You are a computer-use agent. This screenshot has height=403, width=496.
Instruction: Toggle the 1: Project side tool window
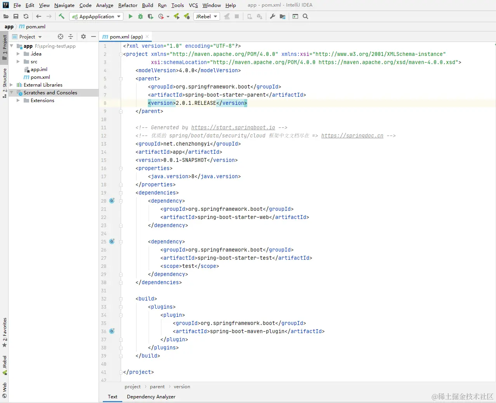[x=4, y=47]
